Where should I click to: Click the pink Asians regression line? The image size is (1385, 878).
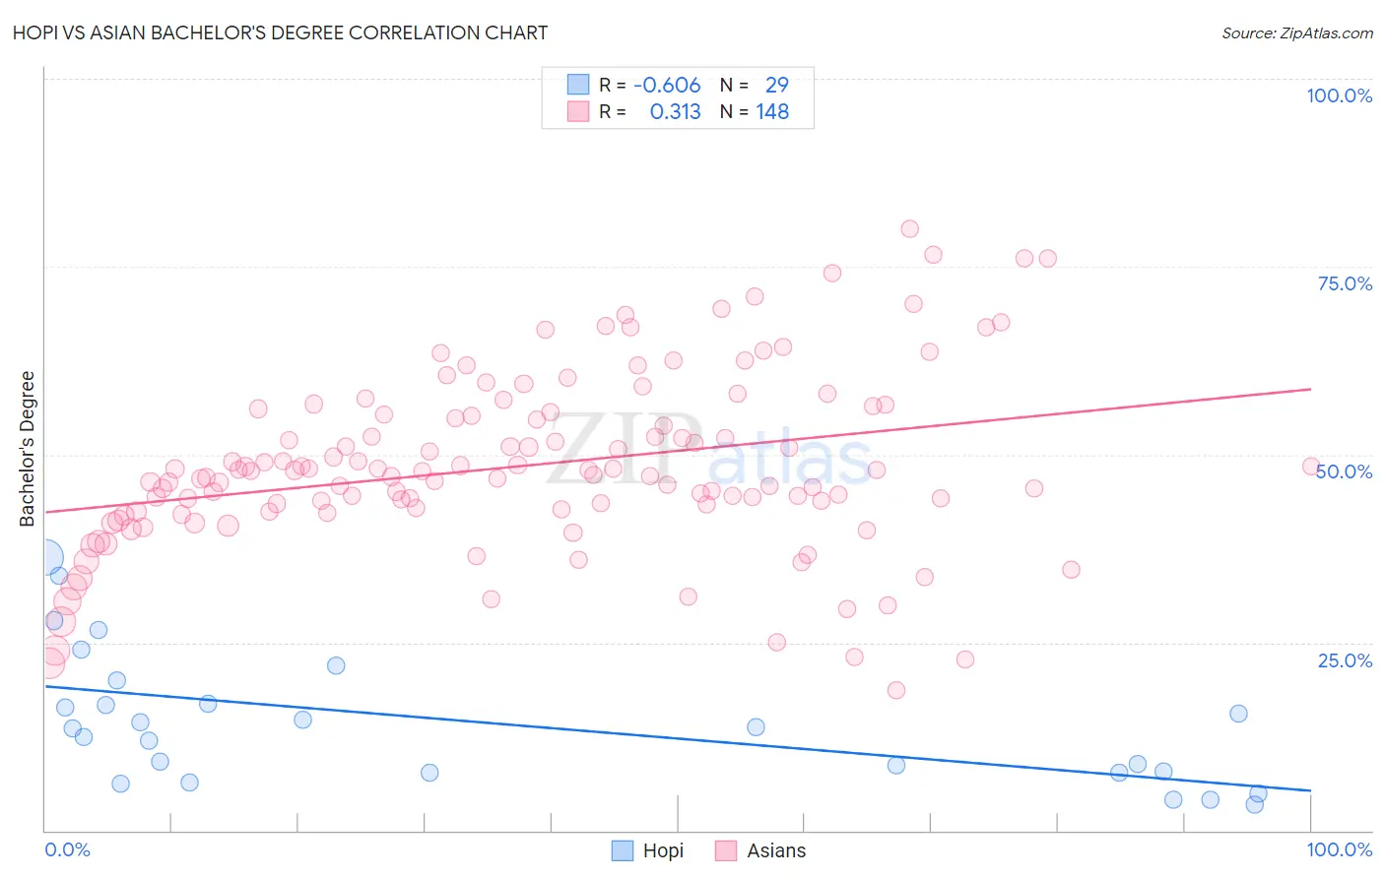(x=678, y=450)
